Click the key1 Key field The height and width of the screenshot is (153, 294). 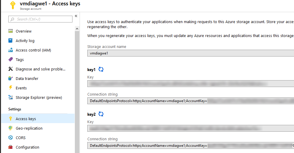[191, 84]
